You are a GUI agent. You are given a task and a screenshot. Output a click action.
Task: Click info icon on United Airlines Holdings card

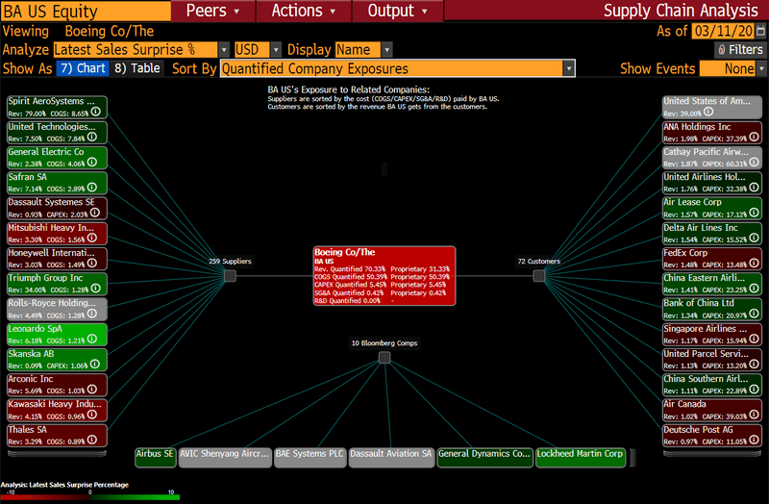click(755, 188)
